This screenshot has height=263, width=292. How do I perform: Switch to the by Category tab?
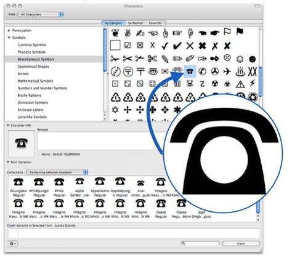[x=113, y=23]
